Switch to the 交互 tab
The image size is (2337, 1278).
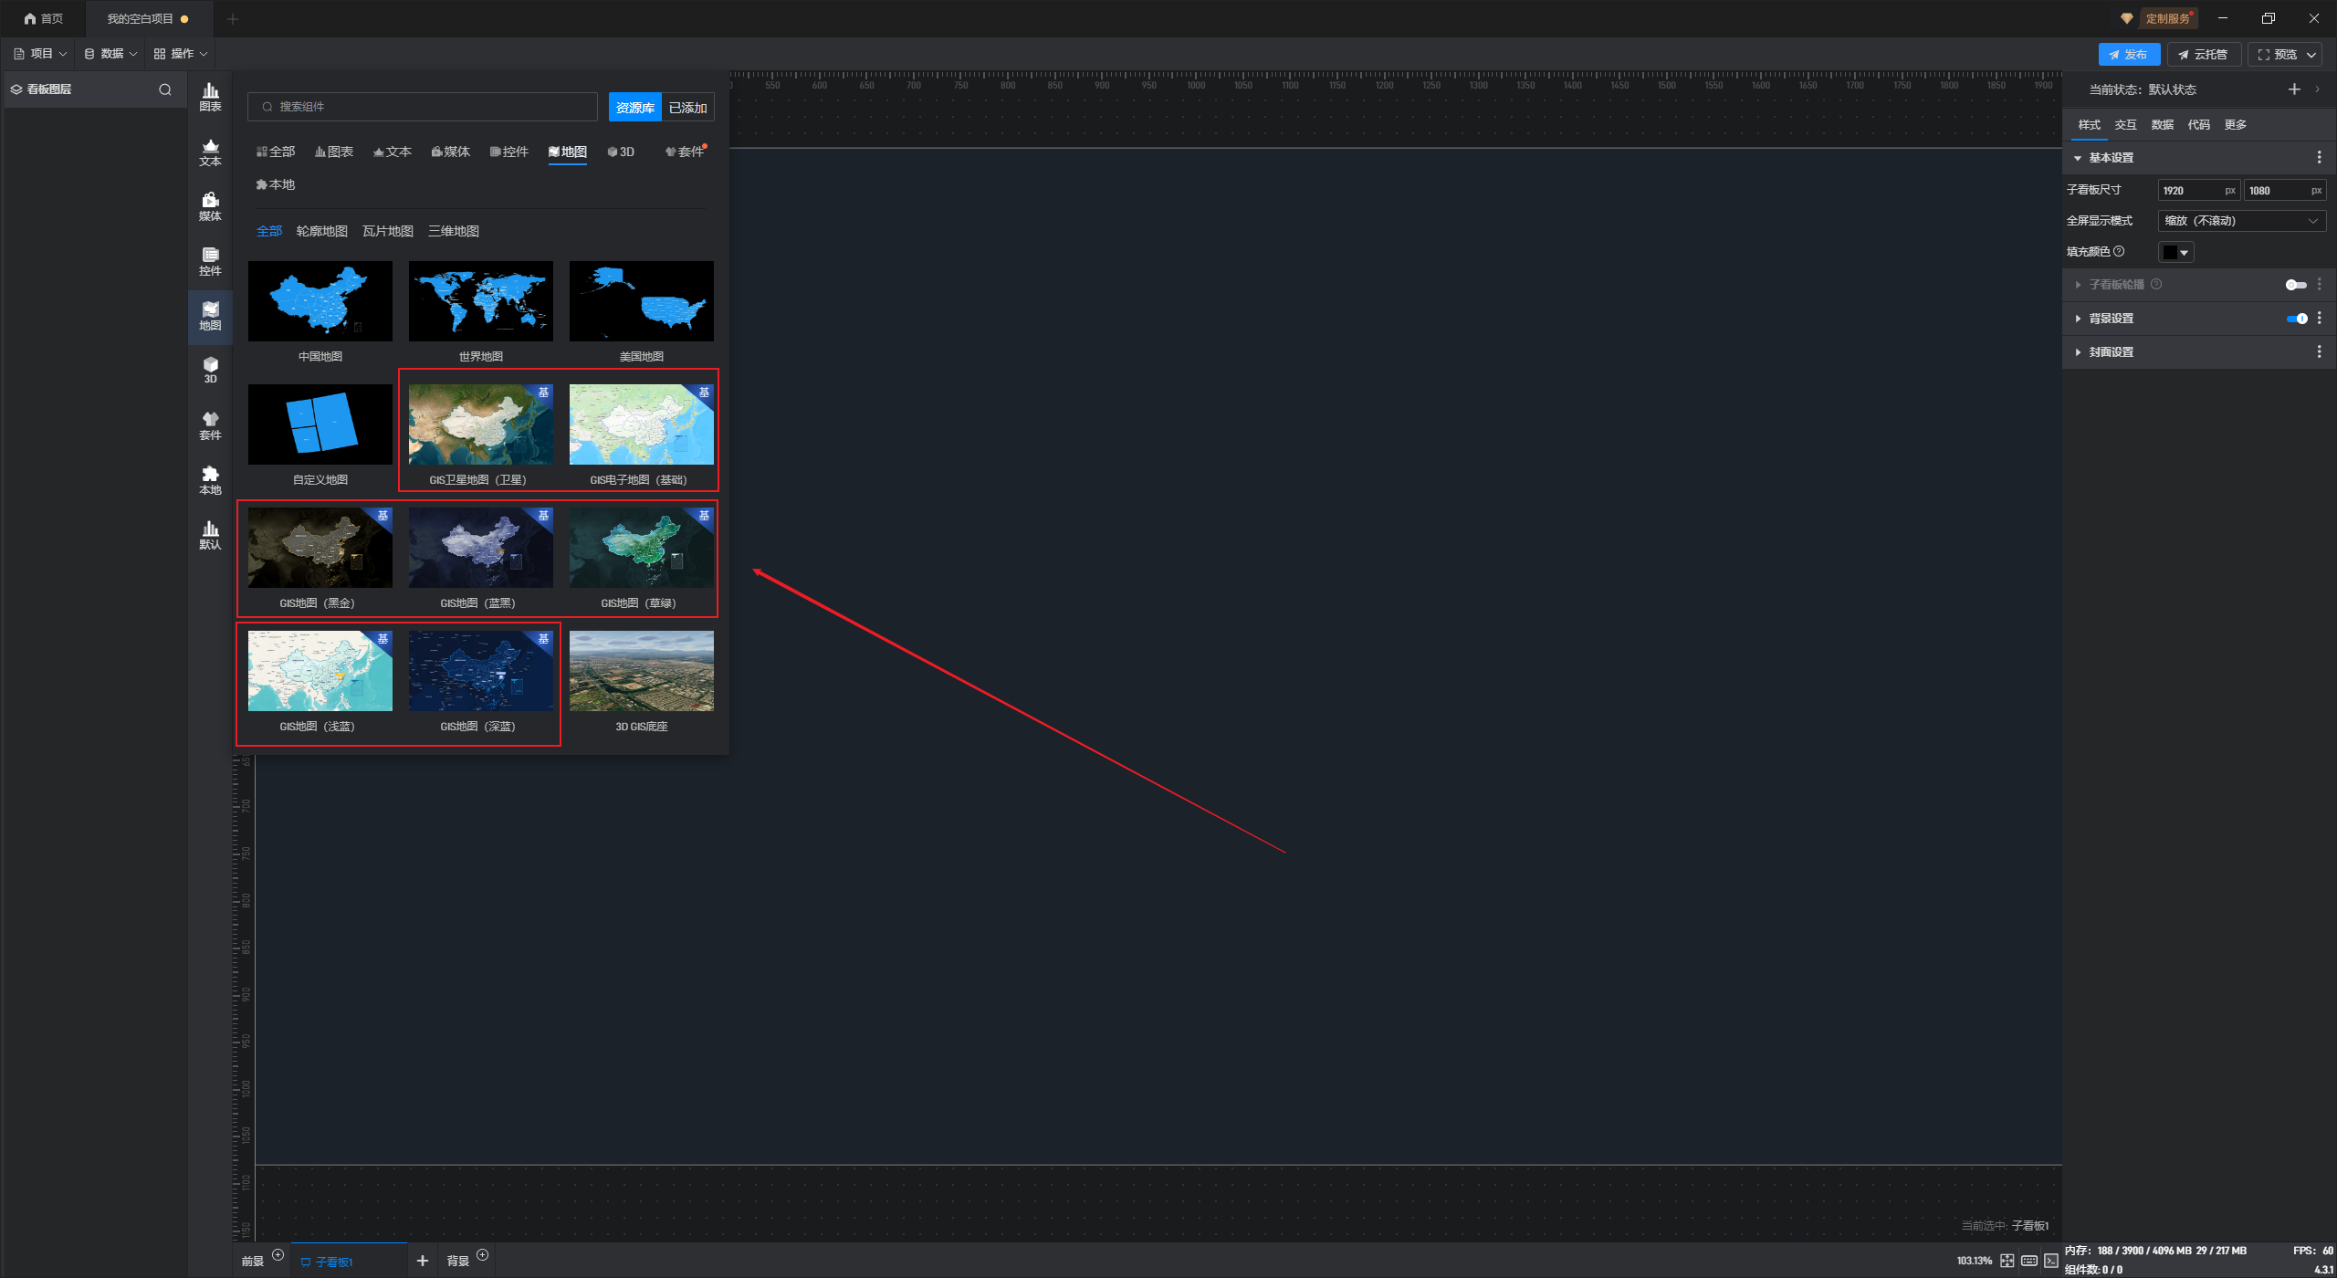2125,125
